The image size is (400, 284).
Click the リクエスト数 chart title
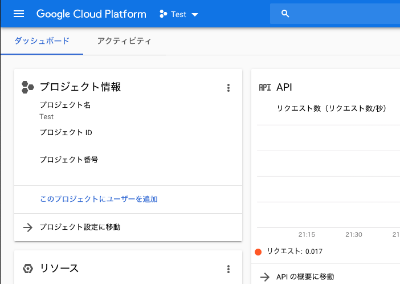pos(332,108)
